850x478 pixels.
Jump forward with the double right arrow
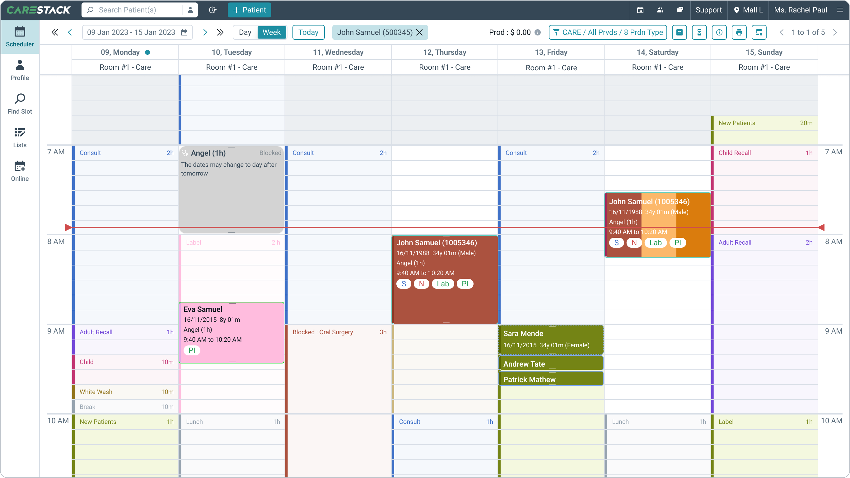click(x=220, y=32)
